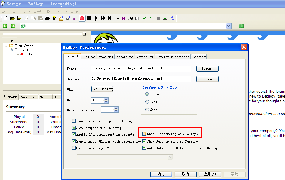
Task: Print the script with printer icon
Action: pyautogui.click(x=47, y=18)
